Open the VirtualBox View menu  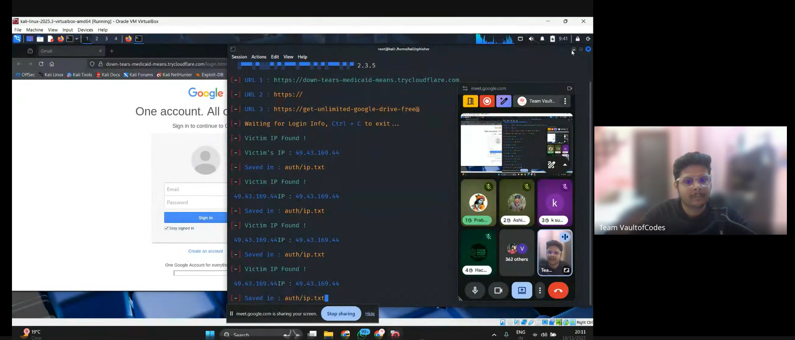[x=53, y=30]
